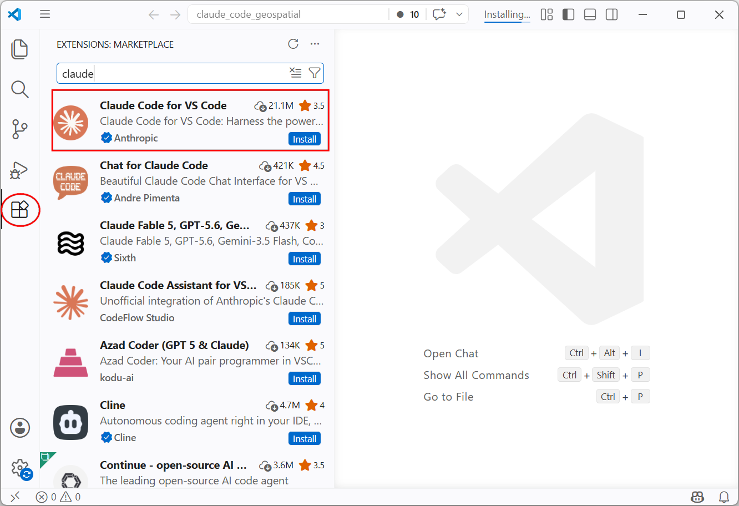
Task: Click the VS Code logo in title bar
Action: point(15,14)
